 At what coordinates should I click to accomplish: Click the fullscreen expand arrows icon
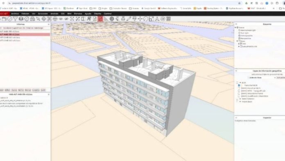[78, 19]
